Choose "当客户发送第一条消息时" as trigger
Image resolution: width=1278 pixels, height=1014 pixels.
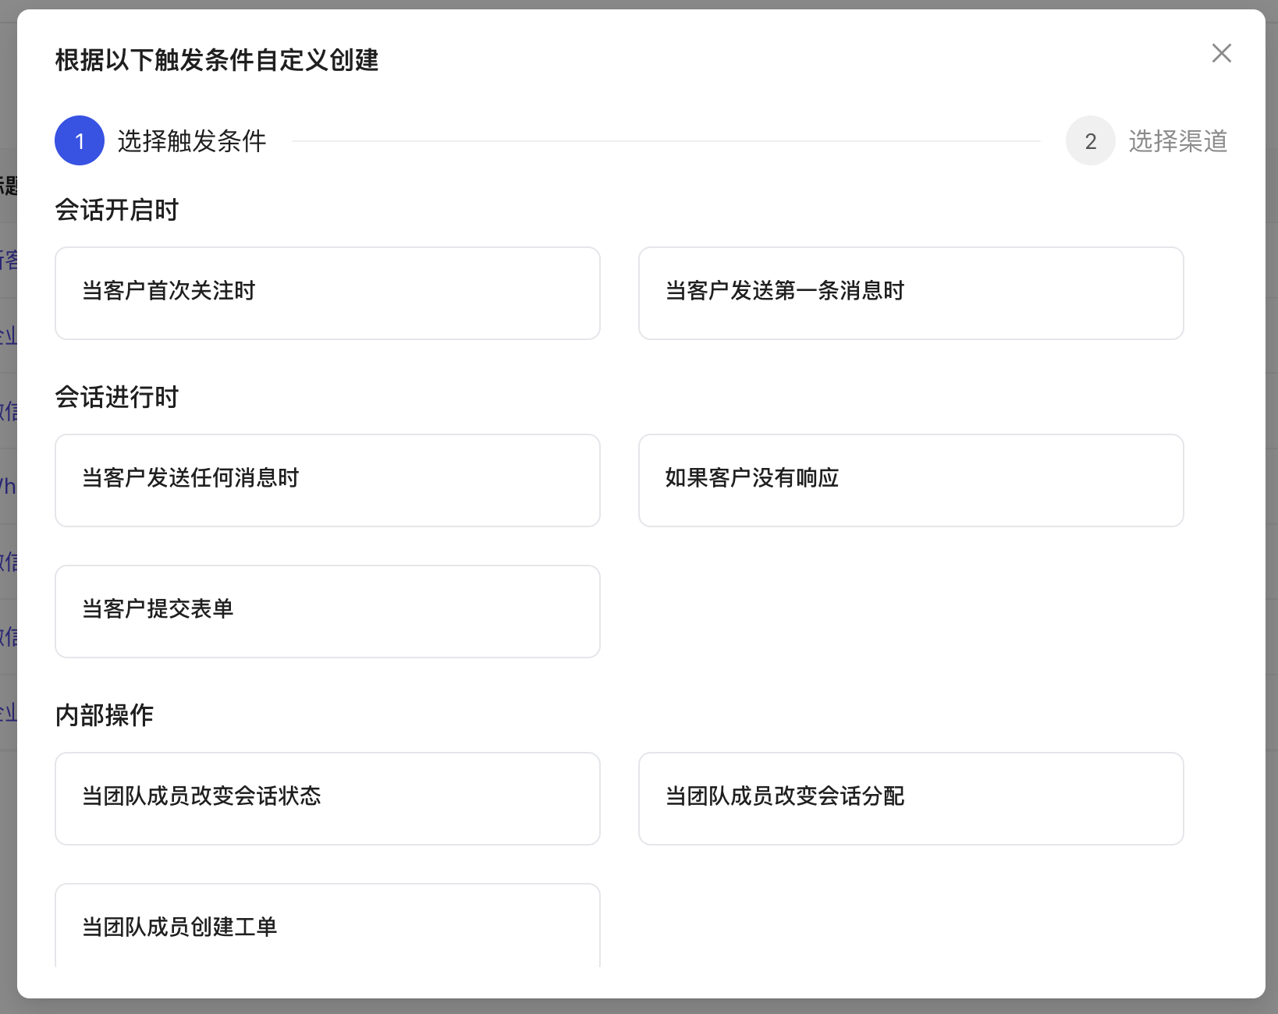(x=911, y=292)
